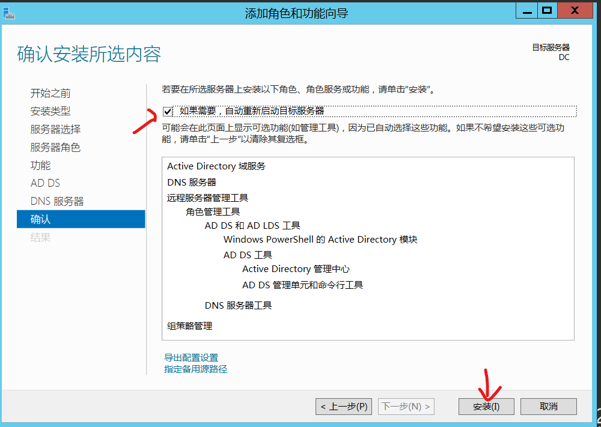Select 安装类型 in the left navigation
This screenshot has height=427, width=601.
(x=50, y=111)
